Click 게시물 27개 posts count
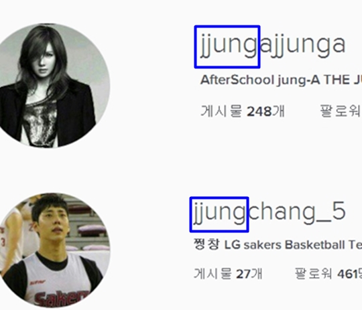The image size is (362, 310). pos(228,274)
